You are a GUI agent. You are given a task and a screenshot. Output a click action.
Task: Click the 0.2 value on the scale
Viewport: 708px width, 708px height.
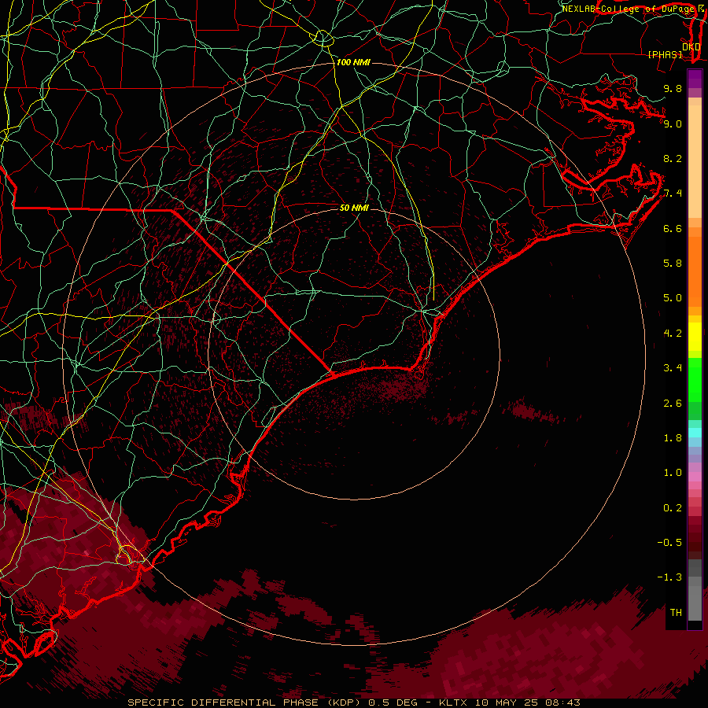click(x=673, y=508)
